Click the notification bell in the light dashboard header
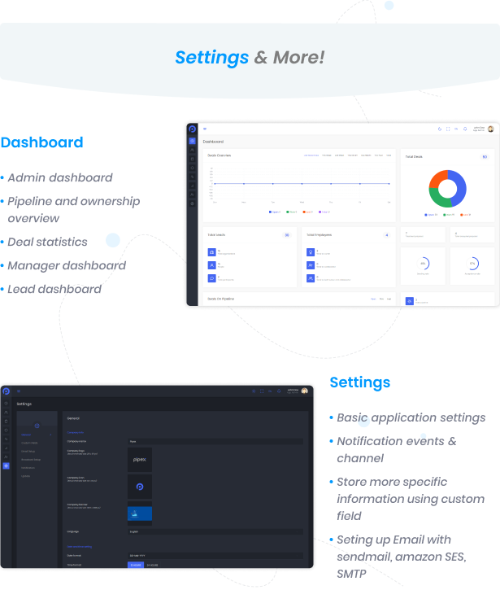Screen dimensions: 500x603 465,129
